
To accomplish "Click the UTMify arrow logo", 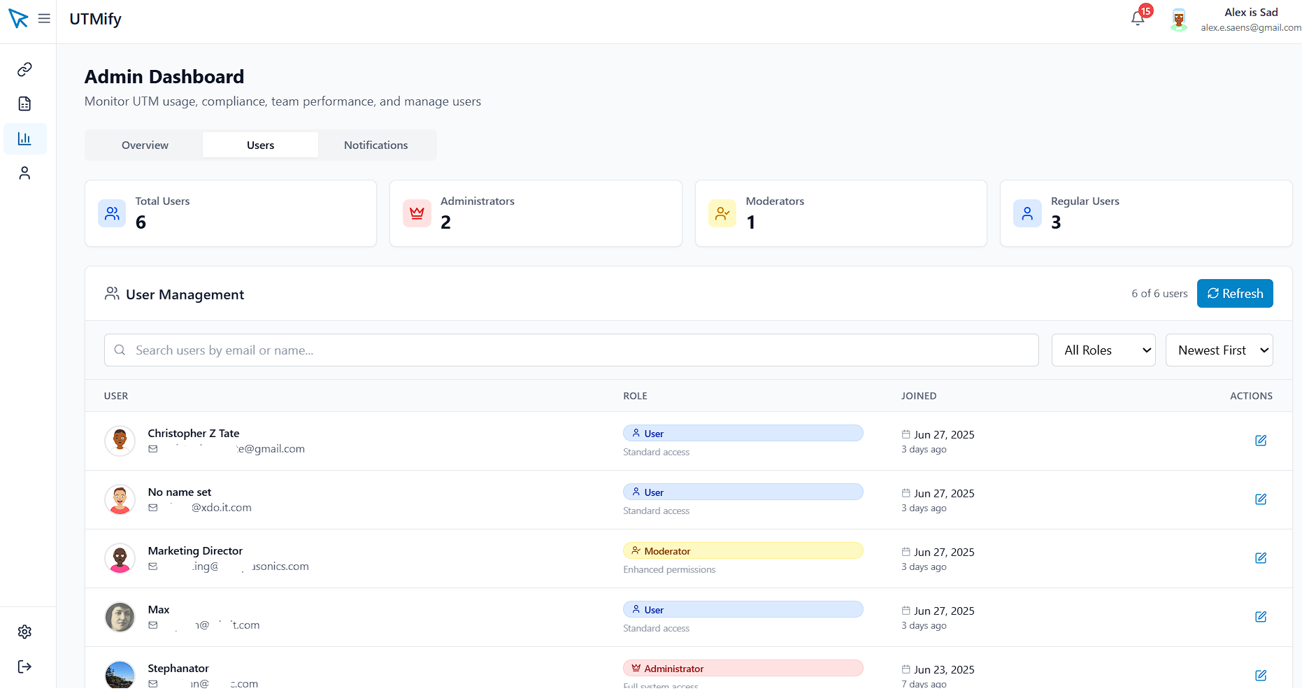I will tap(18, 19).
